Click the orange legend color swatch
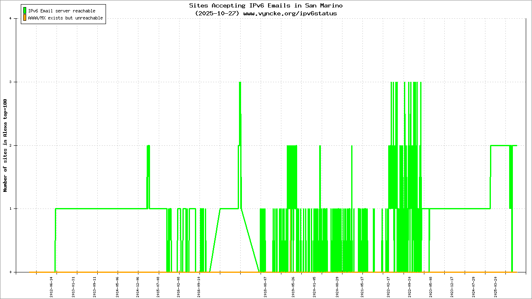This screenshot has height=299, width=532. 25,18
